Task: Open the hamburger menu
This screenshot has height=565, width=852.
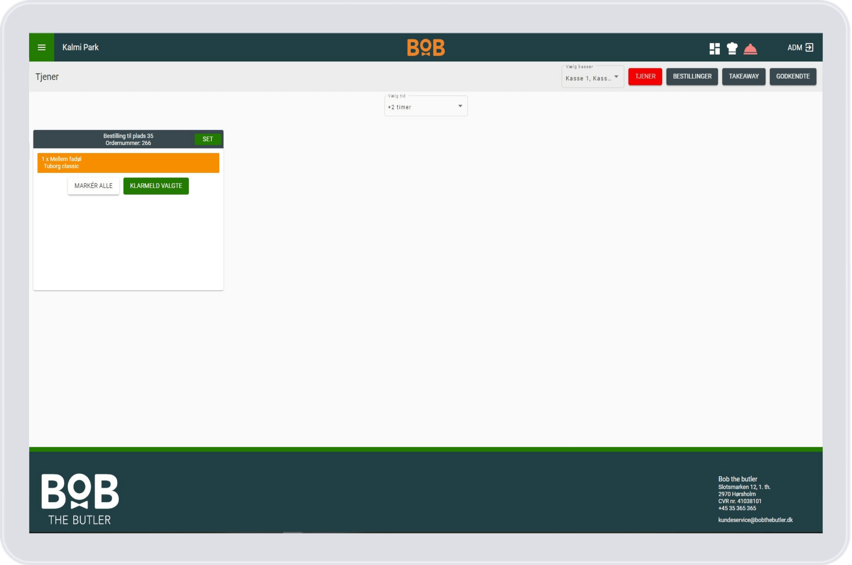Action: point(42,47)
